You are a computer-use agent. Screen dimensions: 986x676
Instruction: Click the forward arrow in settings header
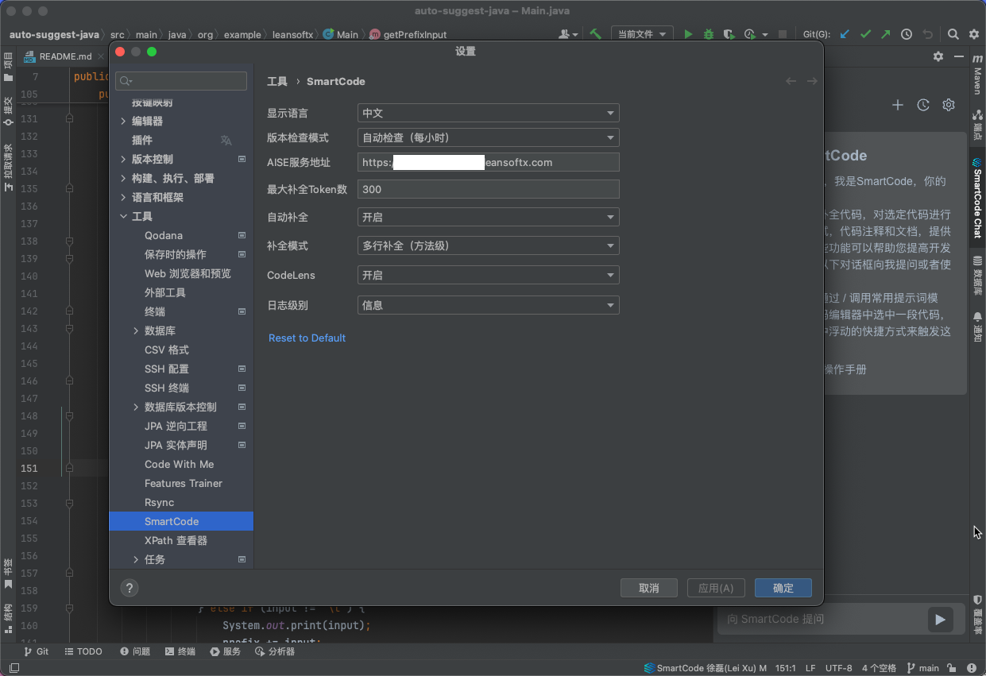pyautogui.click(x=812, y=81)
